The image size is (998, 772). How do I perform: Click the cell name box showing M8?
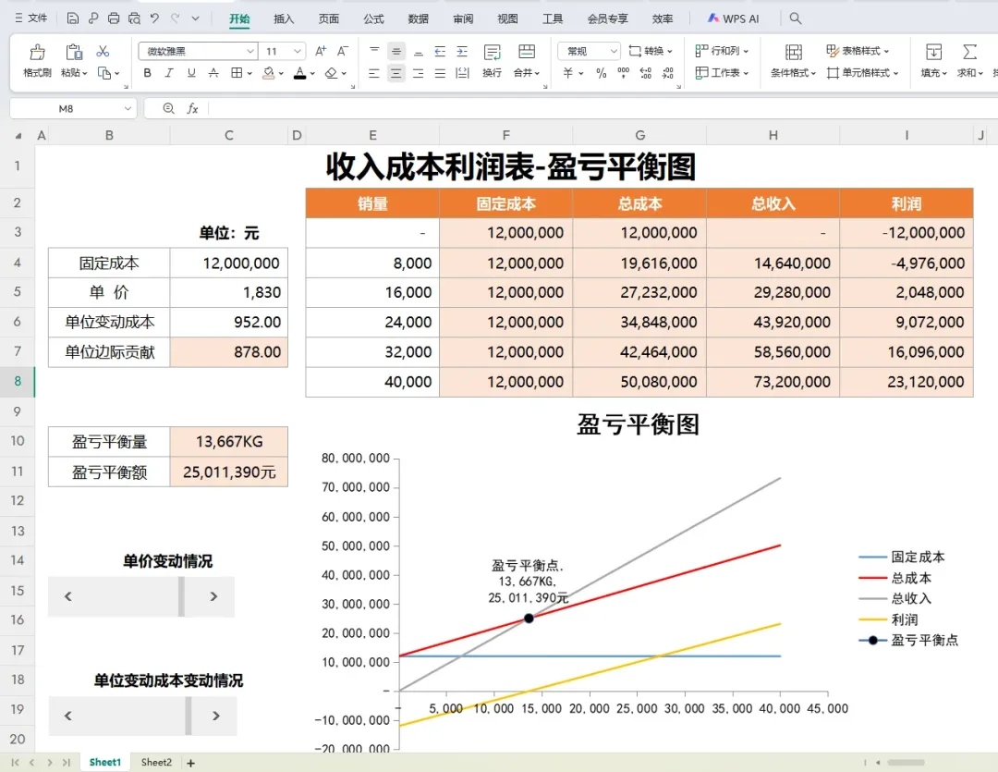pos(73,109)
